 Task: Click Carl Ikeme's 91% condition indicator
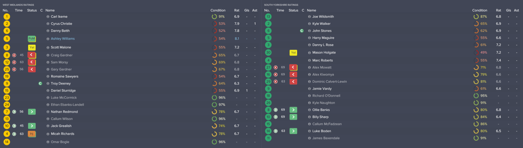(x=218, y=17)
